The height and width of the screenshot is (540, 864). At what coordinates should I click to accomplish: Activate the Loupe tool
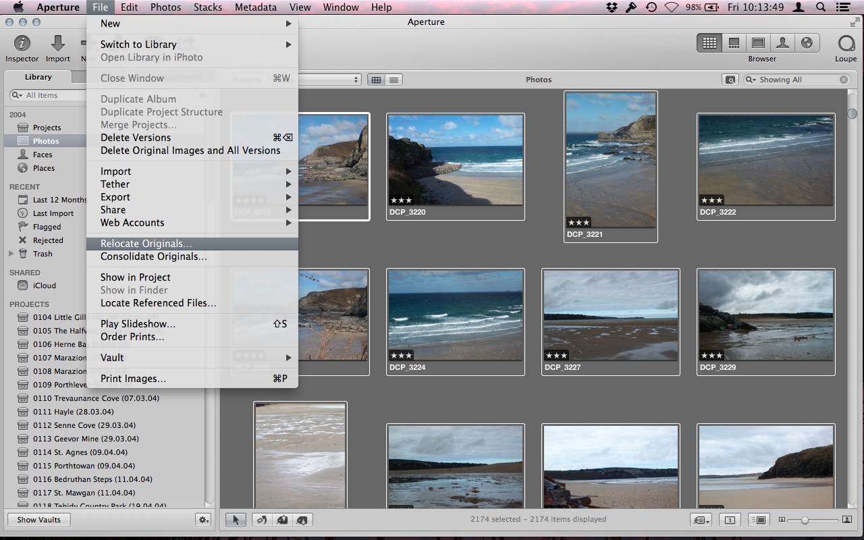click(x=846, y=44)
